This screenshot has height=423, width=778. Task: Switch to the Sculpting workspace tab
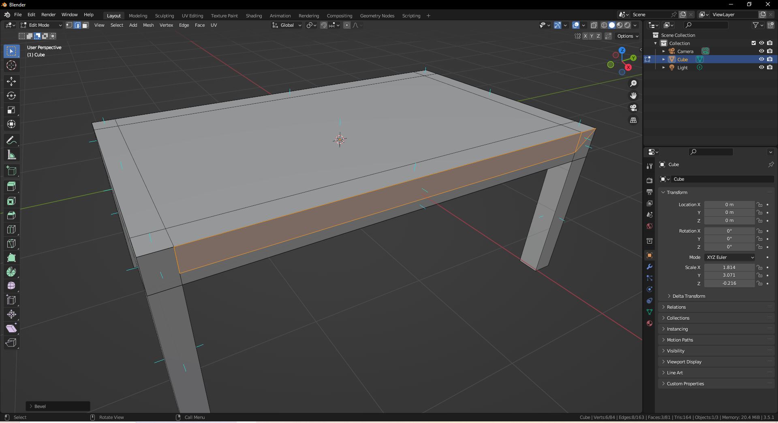pos(164,16)
